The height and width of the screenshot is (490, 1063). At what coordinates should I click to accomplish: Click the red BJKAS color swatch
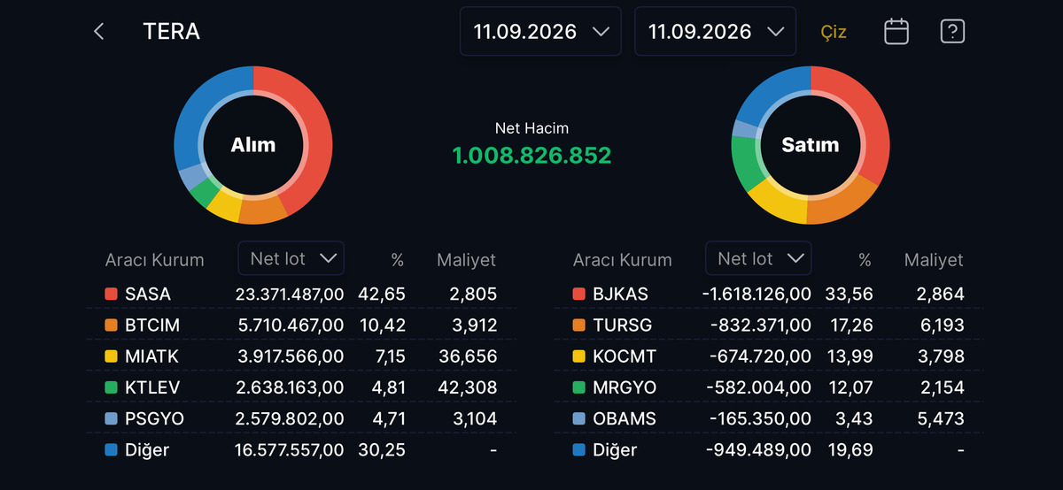tap(578, 294)
